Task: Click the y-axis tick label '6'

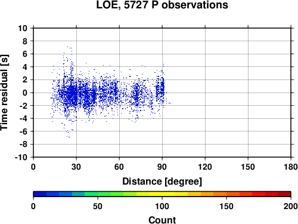Action: (25, 54)
